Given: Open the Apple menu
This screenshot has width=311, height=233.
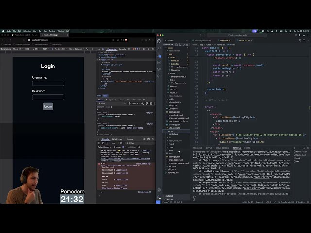Looking at the screenshot, I should point(3,31).
